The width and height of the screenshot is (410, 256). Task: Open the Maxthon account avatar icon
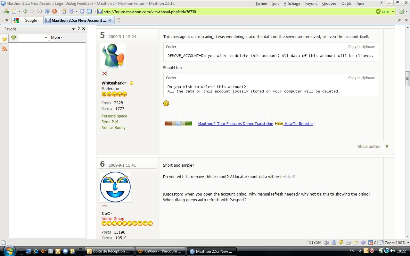tap(6, 11)
